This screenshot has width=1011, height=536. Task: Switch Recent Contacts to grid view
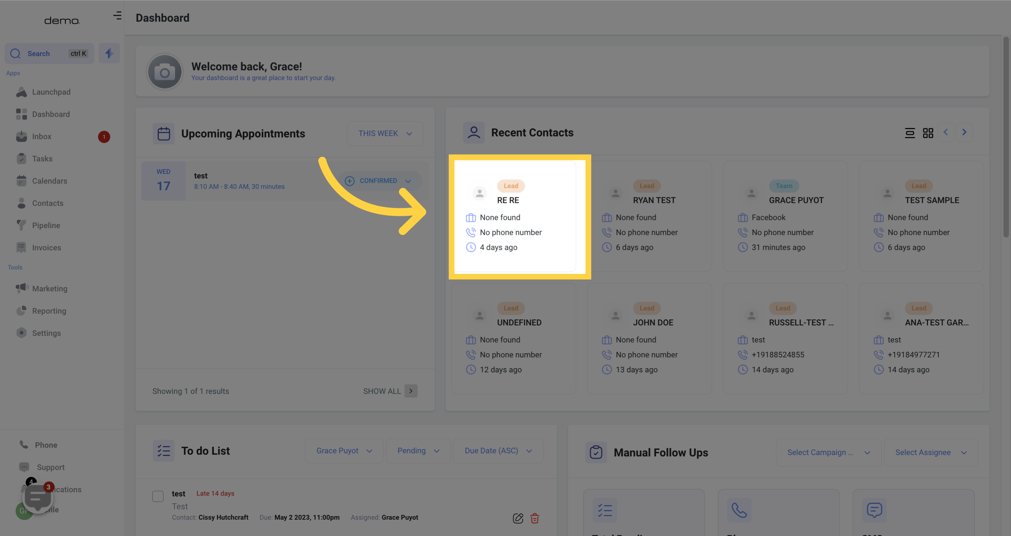928,133
